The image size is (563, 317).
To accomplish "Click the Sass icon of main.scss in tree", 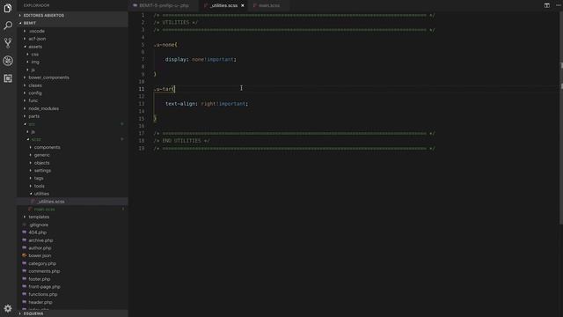I will (30, 210).
